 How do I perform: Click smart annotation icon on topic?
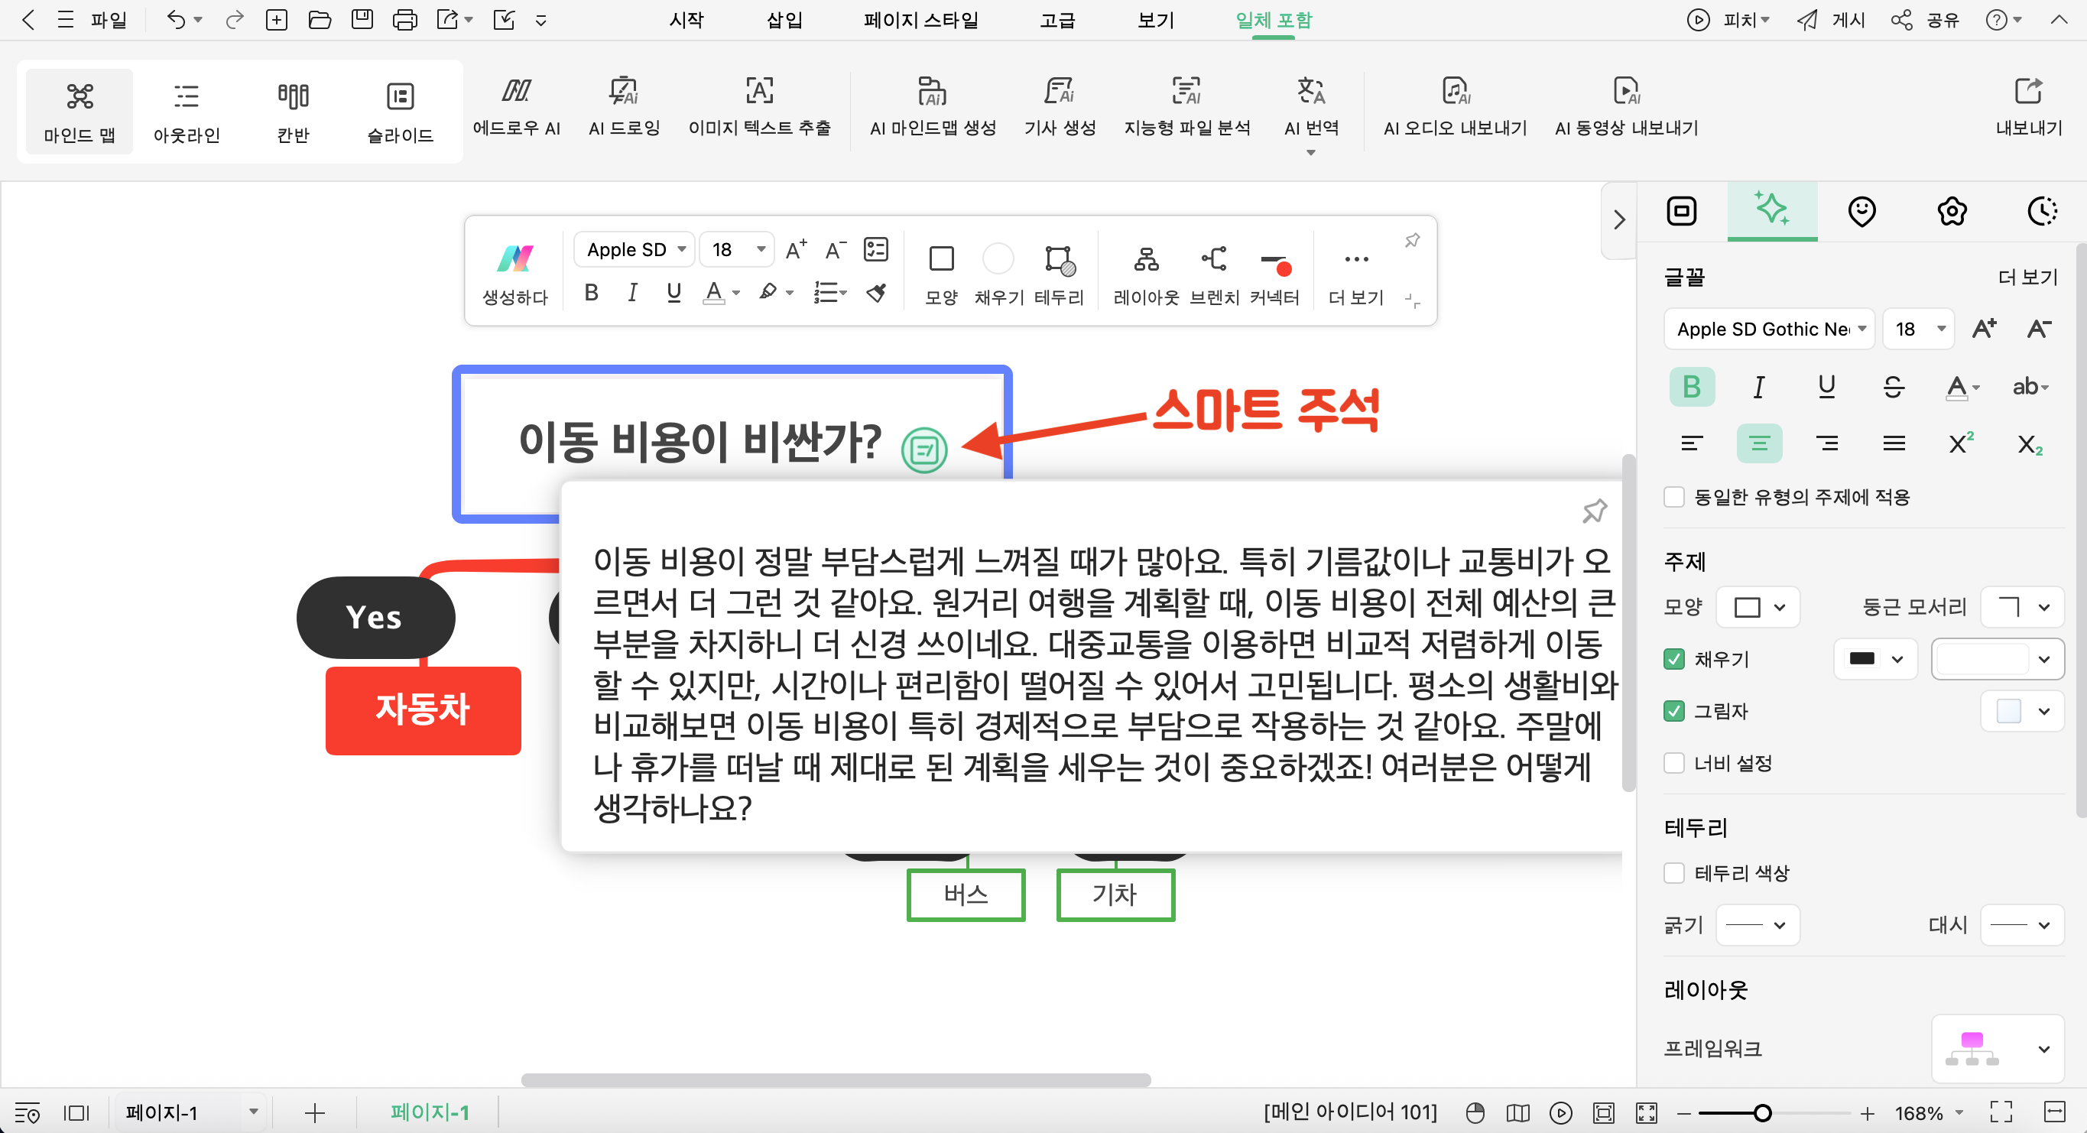(923, 450)
